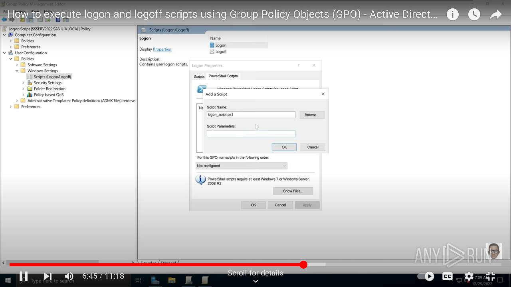The width and height of the screenshot is (511, 287).
Task: Open the Windows Start button
Action: click(8, 281)
